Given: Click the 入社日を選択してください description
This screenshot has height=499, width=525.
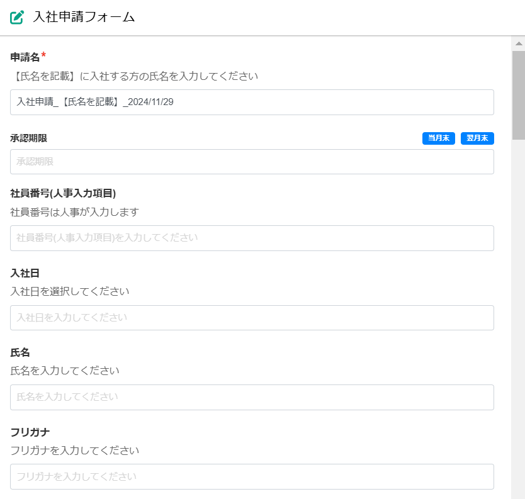Looking at the screenshot, I should (70, 291).
